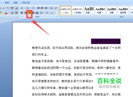Toggle distributed alignment icon

pyautogui.click(x=37, y=13)
